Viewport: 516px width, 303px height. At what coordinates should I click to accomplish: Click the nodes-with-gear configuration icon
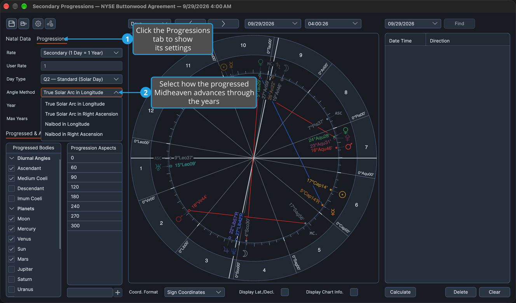(50, 24)
